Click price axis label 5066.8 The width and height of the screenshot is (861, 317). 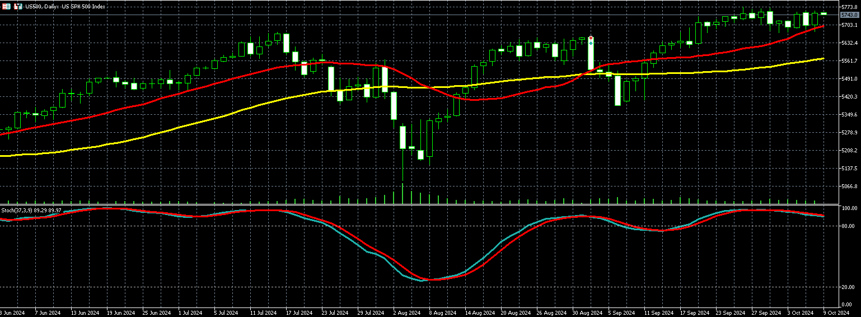point(850,187)
